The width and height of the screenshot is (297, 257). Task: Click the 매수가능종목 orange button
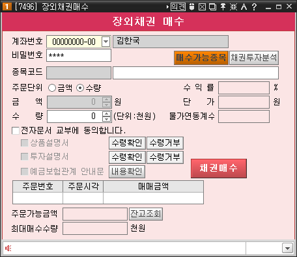click(x=201, y=58)
